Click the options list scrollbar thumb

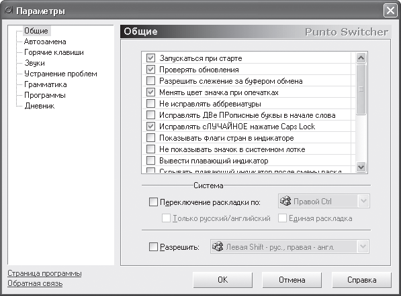(x=361, y=89)
